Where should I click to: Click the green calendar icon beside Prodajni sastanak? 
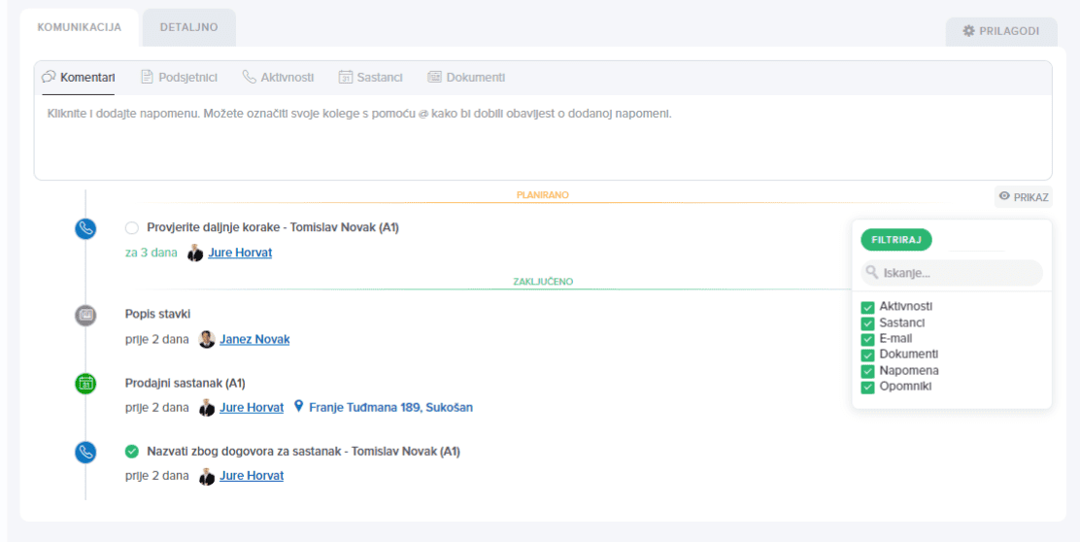click(85, 384)
